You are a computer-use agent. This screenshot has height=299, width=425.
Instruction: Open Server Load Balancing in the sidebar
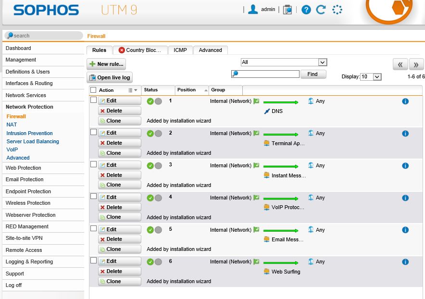[x=33, y=141]
